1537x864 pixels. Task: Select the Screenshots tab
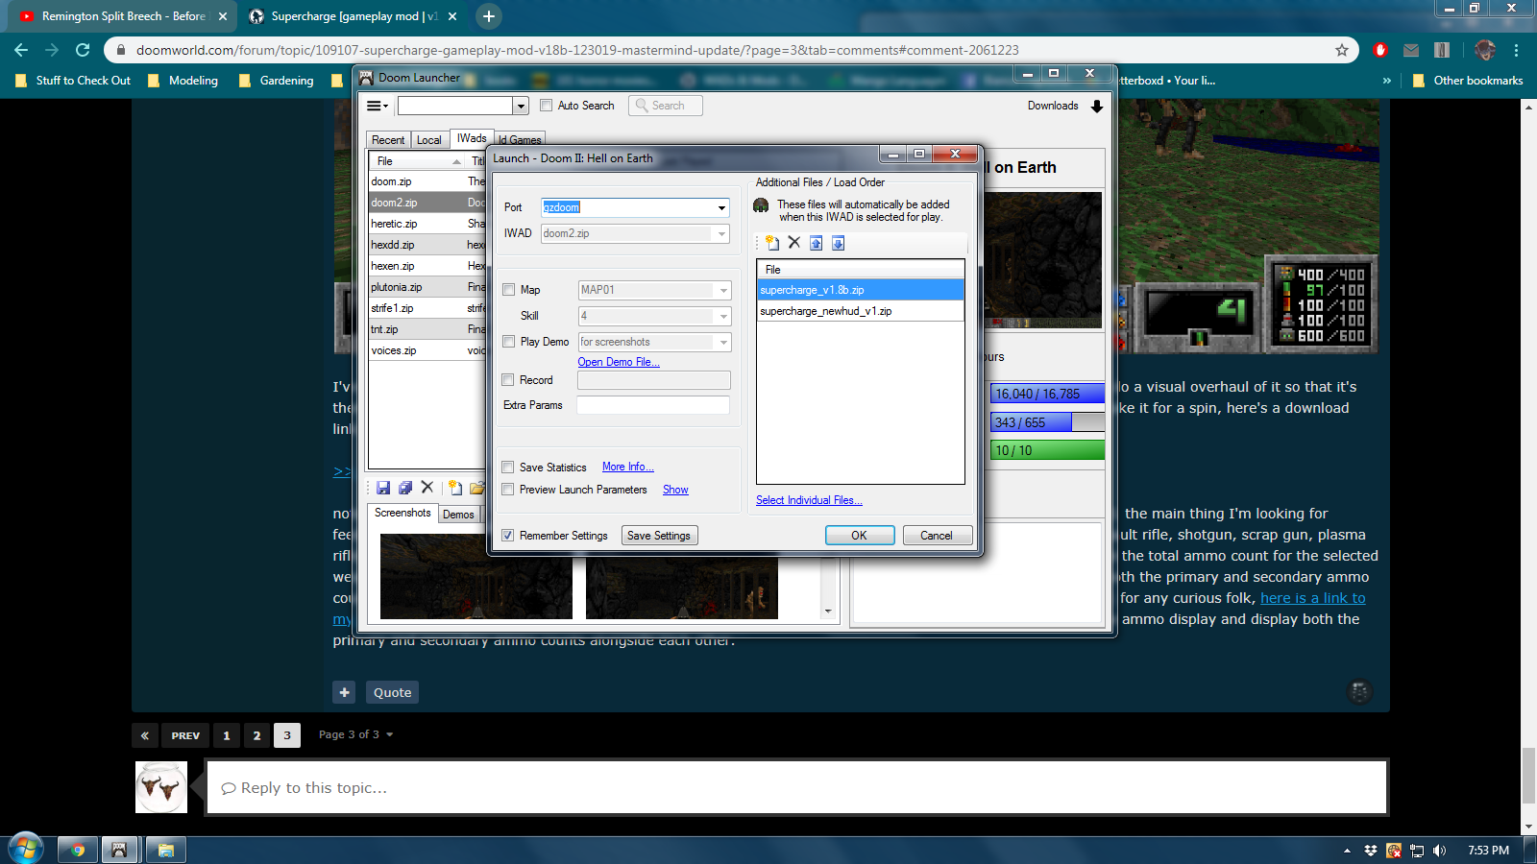pyautogui.click(x=403, y=513)
